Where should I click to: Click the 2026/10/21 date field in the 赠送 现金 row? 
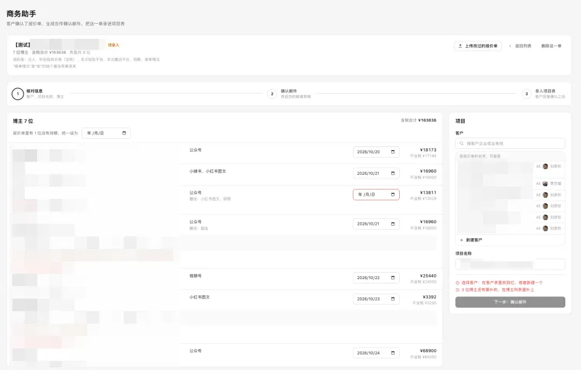376,224
